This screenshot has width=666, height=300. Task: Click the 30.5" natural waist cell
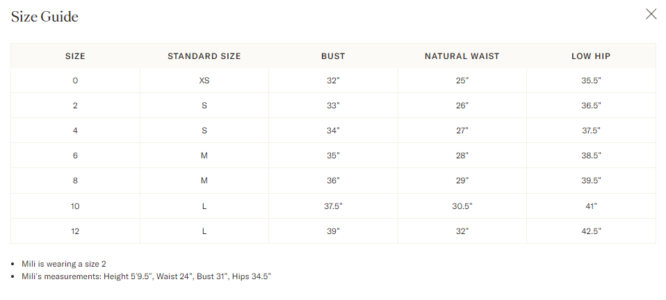tap(462, 206)
